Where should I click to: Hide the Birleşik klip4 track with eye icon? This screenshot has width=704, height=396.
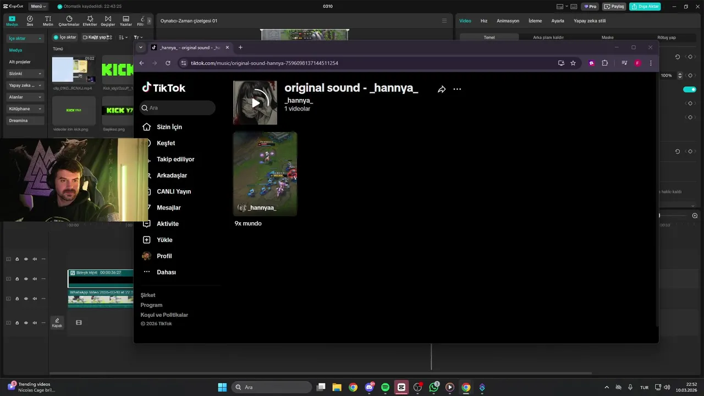[x=26, y=279]
